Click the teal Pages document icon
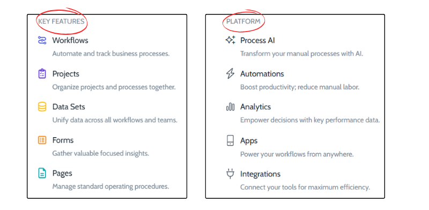This screenshot has width=429, height=210. (42, 173)
